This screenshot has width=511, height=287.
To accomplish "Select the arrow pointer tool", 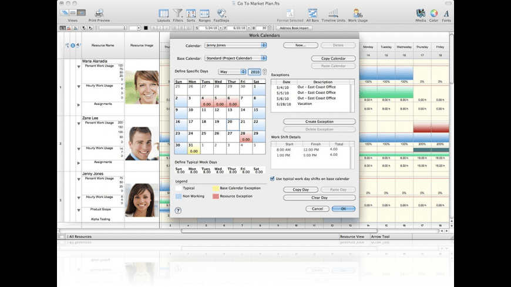I will pyautogui.click(x=63, y=28).
